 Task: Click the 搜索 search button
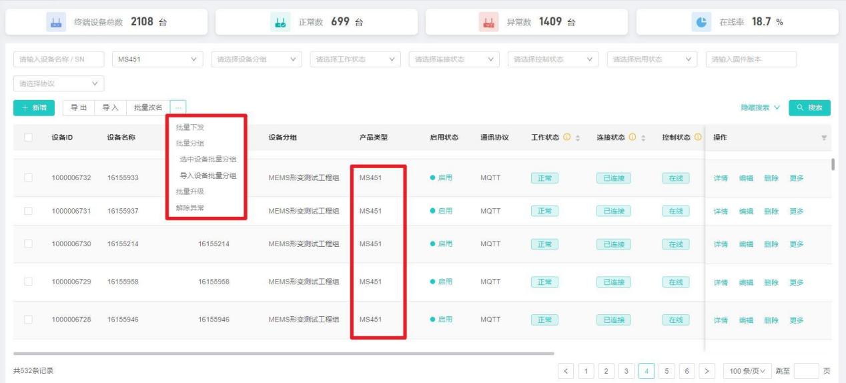(809, 107)
